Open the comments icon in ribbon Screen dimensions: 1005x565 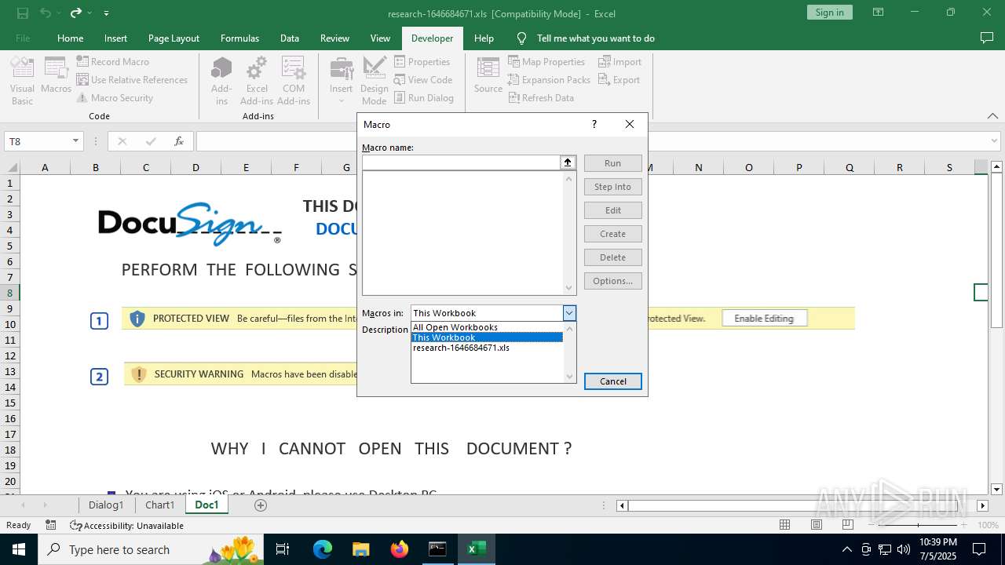[x=987, y=38]
